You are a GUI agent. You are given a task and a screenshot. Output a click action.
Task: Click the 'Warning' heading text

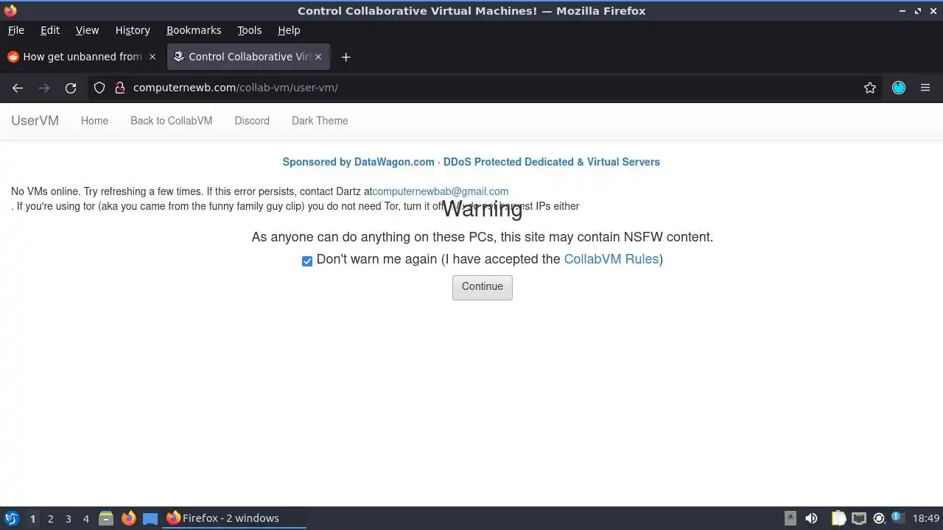(x=483, y=209)
